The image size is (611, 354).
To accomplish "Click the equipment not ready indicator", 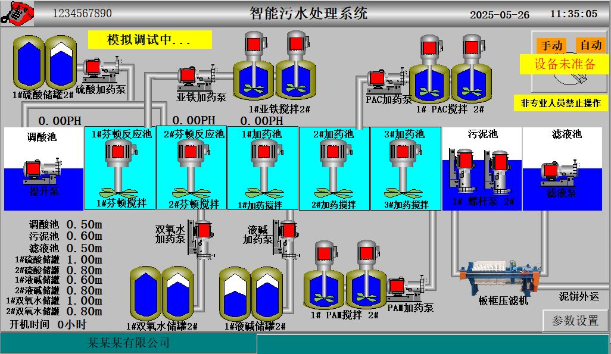I will click(564, 65).
